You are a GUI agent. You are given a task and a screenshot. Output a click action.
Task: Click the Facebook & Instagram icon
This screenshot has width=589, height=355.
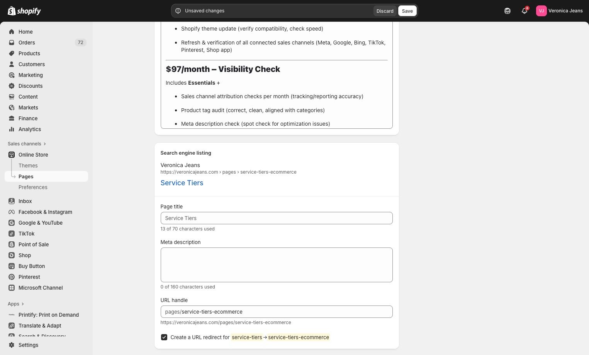pyautogui.click(x=12, y=212)
